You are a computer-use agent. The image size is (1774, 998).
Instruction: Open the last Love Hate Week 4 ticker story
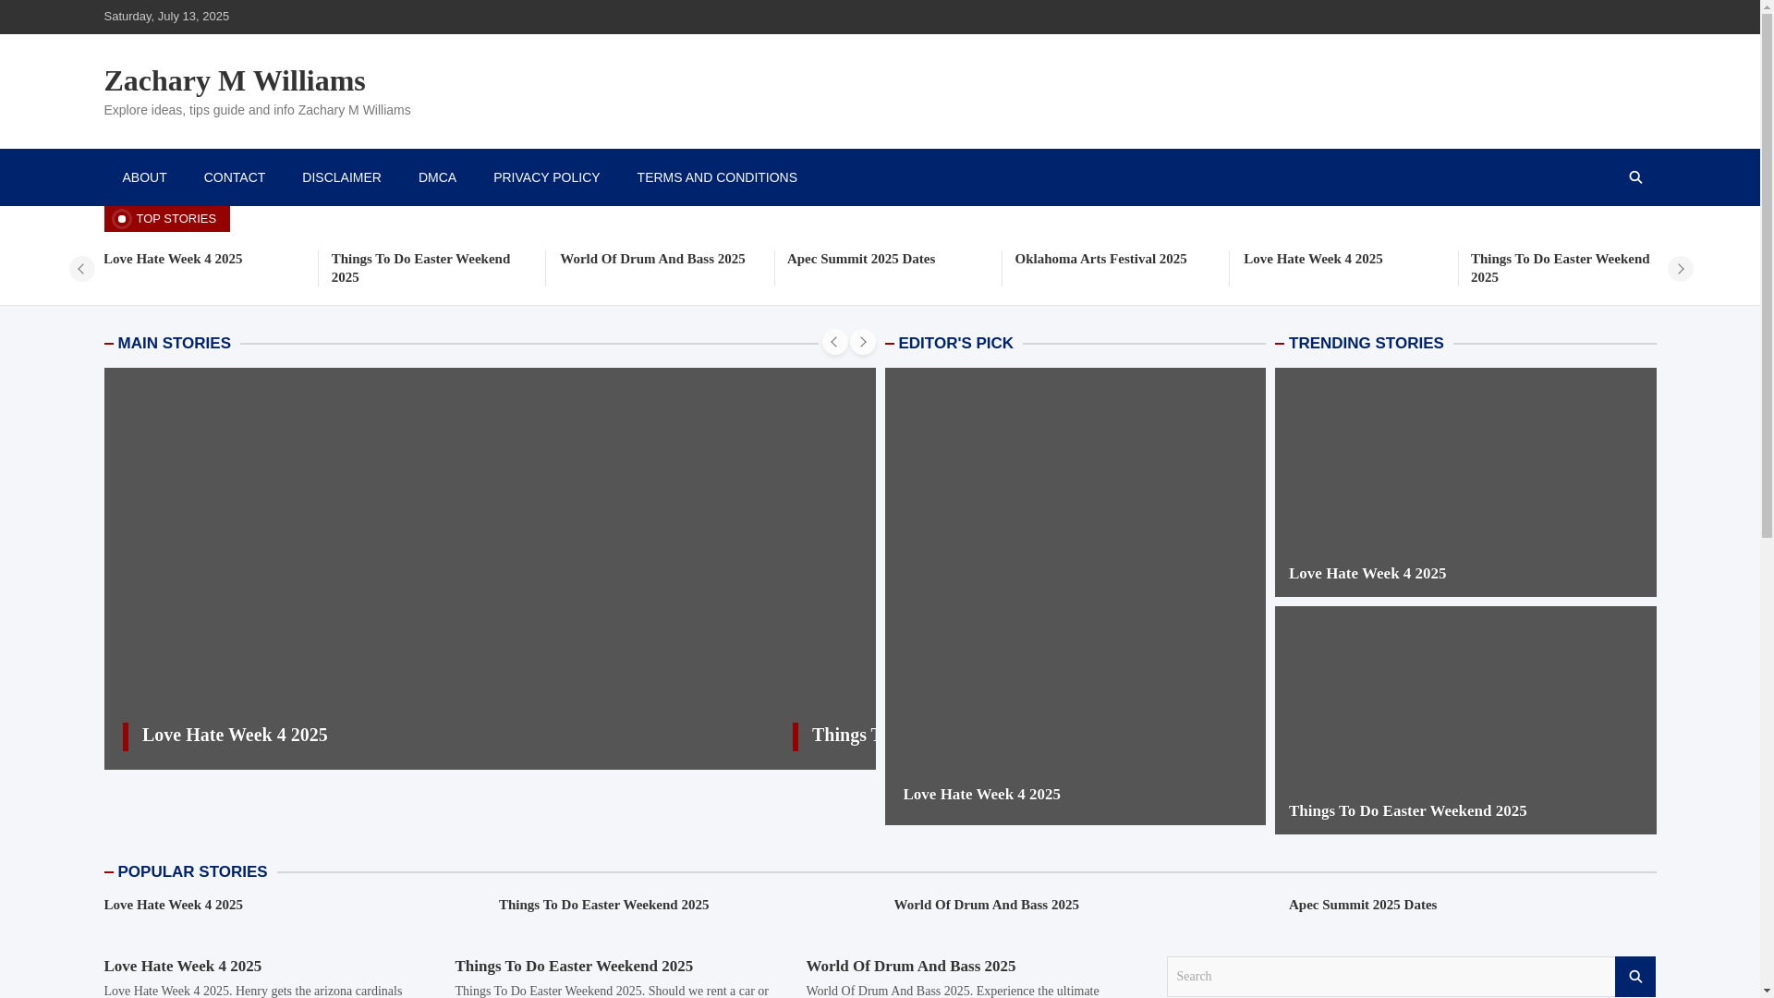click(1313, 259)
